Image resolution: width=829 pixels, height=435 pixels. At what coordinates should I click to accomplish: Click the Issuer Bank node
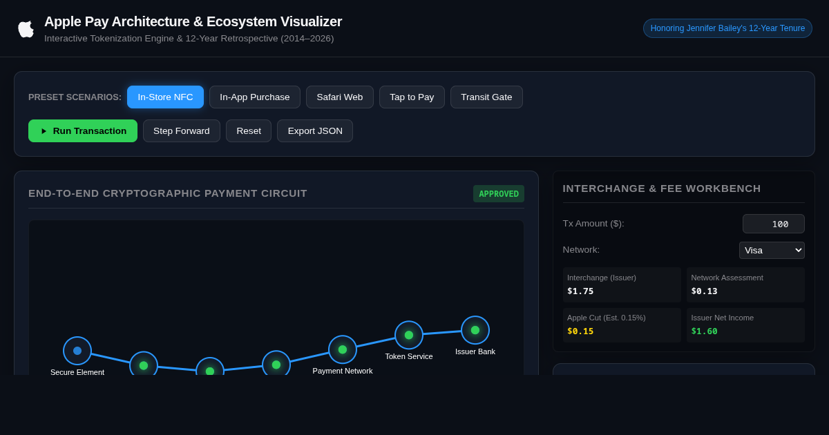pyautogui.click(x=475, y=330)
